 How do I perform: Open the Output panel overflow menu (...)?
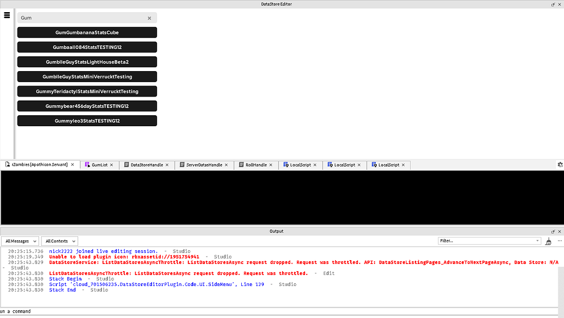pyautogui.click(x=560, y=241)
